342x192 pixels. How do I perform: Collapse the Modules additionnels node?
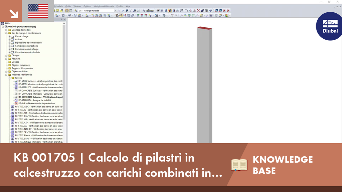(x=6, y=75)
